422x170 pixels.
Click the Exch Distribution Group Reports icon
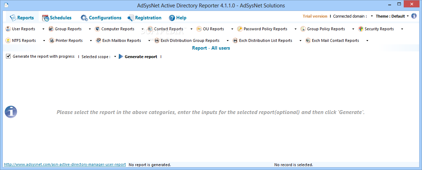point(157,40)
